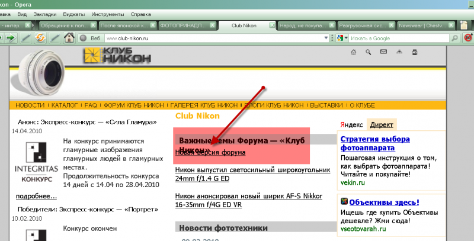Viewport: 474px width, 241px height.
Task: Close the Разгрузочная сис... tab
Action: click(x=392, y=25)
